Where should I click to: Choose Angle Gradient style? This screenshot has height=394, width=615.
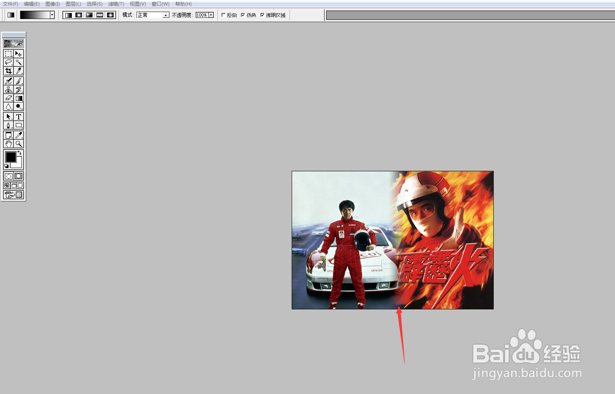(x=89, y=15)
